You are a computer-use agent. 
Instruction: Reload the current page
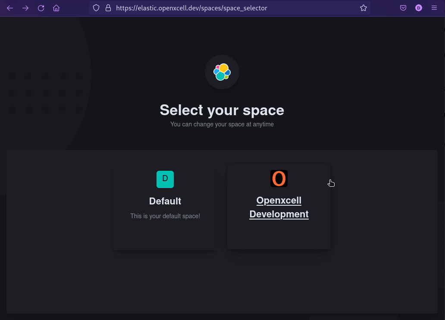pos(41,8)
